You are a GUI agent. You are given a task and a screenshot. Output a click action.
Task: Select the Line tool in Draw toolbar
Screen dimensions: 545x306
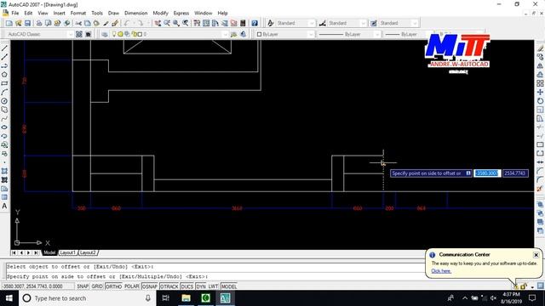[x=4, y=48]
